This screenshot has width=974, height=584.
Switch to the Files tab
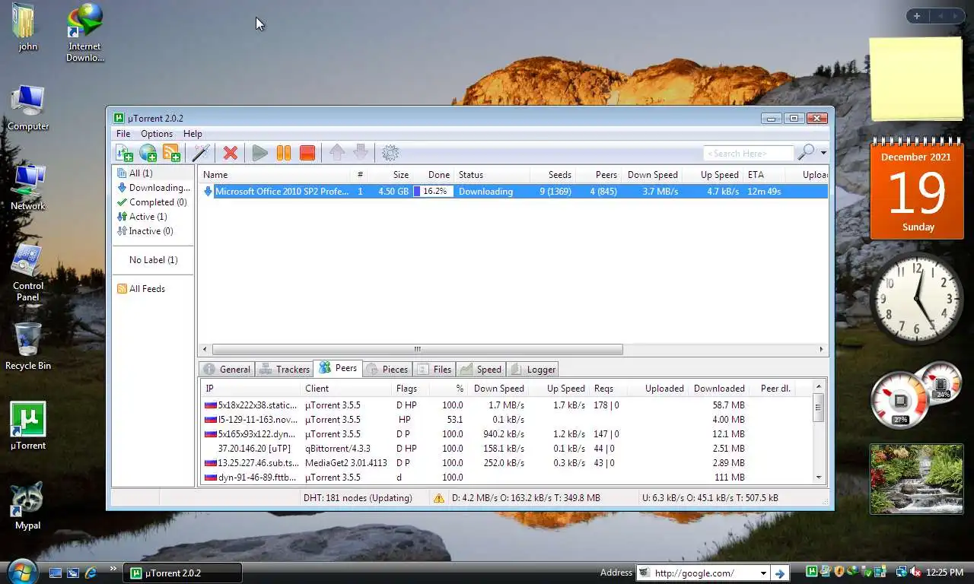pyautogui.click(x=434, y=370)
